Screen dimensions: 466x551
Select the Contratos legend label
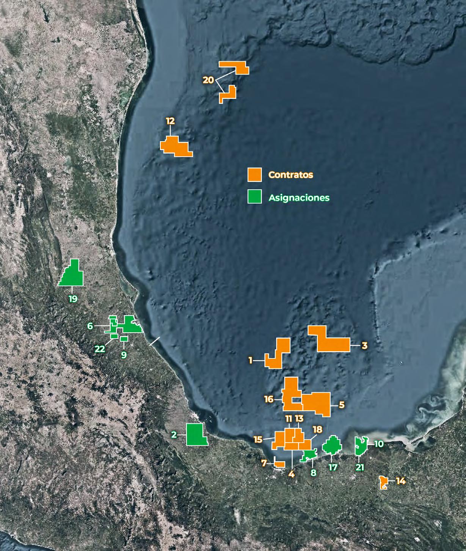(x=291, y=175)
